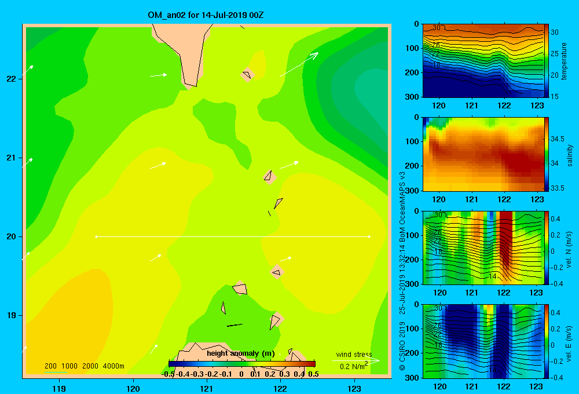Click the 'BoM OceanMAPS v3' vertical text
The width and height of the screenshot is (579, 394).
[402, 207]
